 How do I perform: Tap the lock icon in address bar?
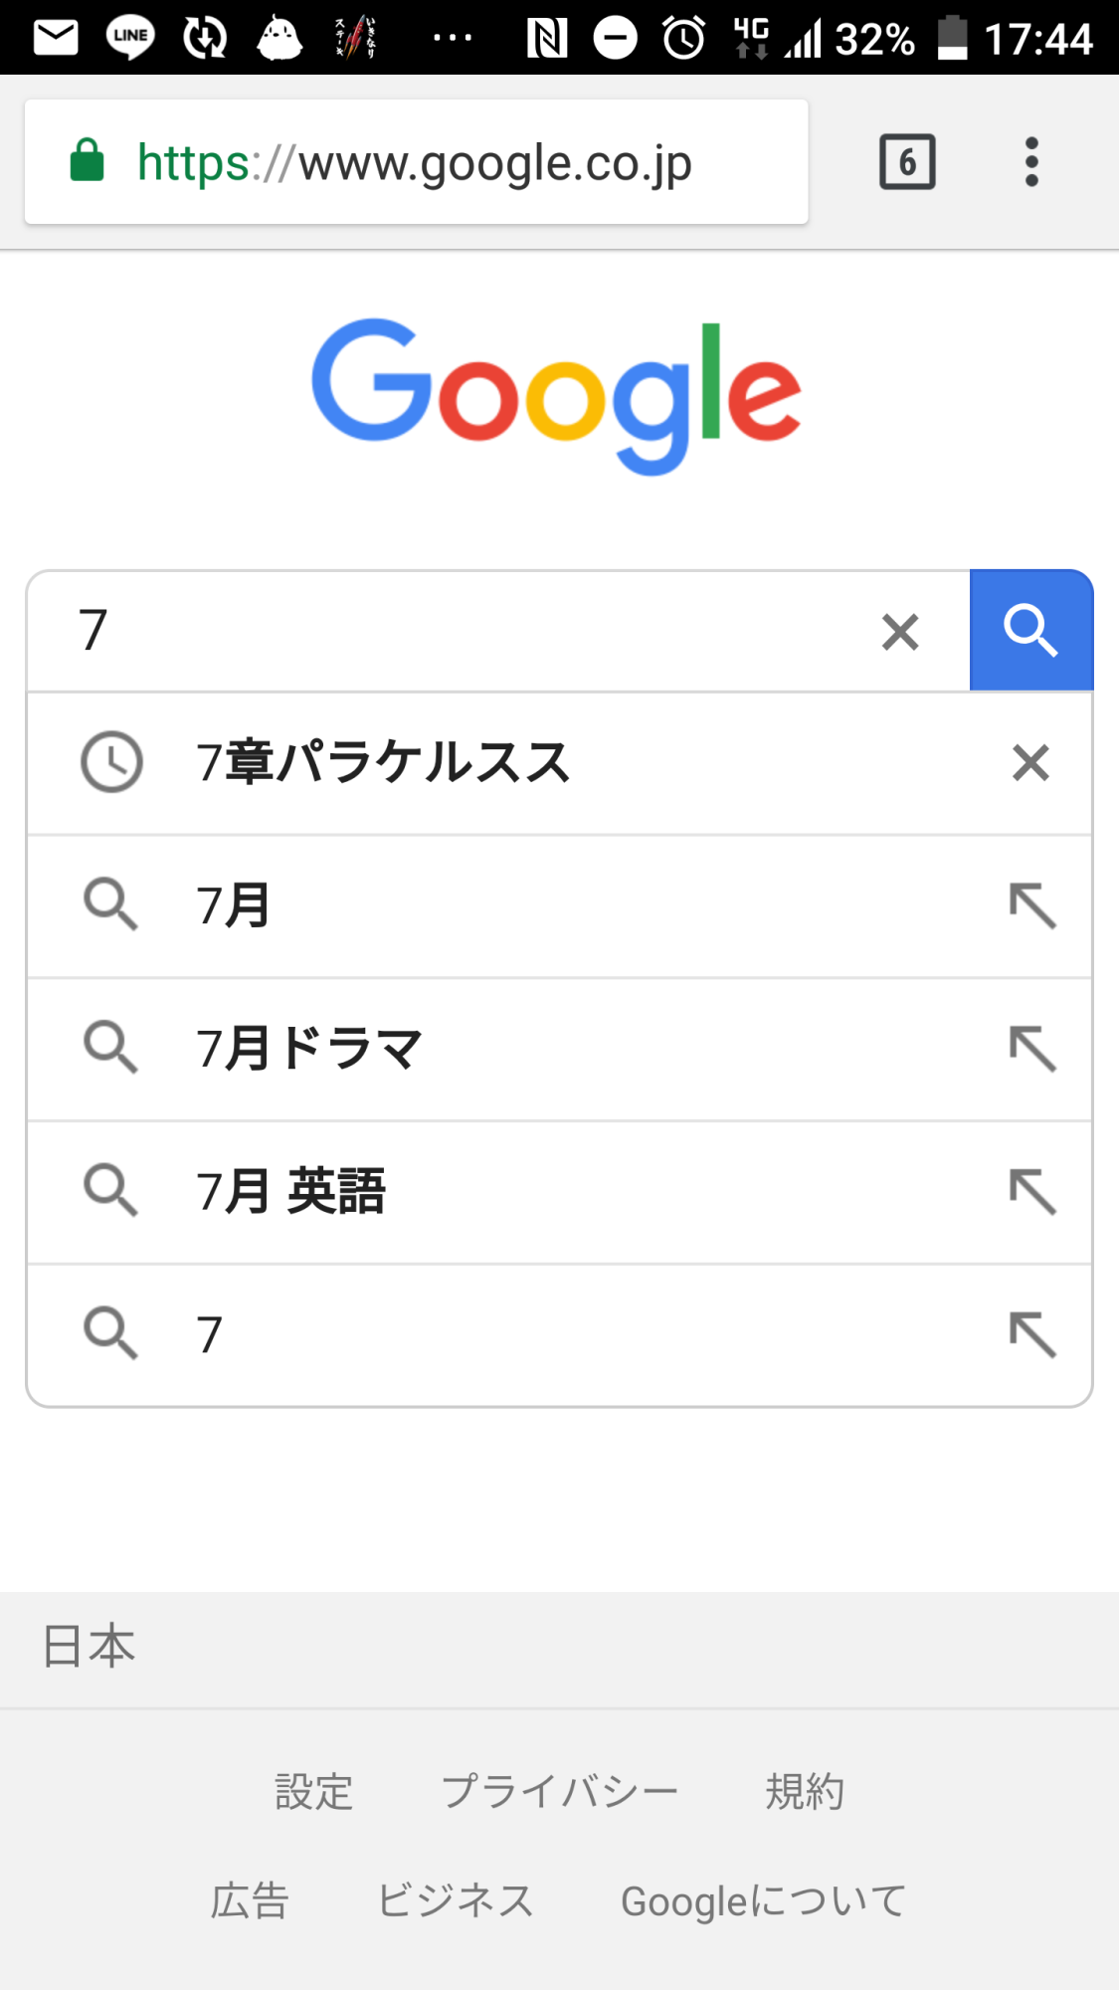(88, 161)
